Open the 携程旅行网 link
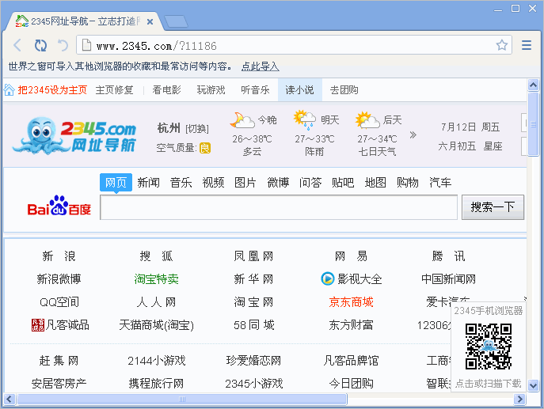This screenshot has height=409, width=544. (x=156, y=384)
